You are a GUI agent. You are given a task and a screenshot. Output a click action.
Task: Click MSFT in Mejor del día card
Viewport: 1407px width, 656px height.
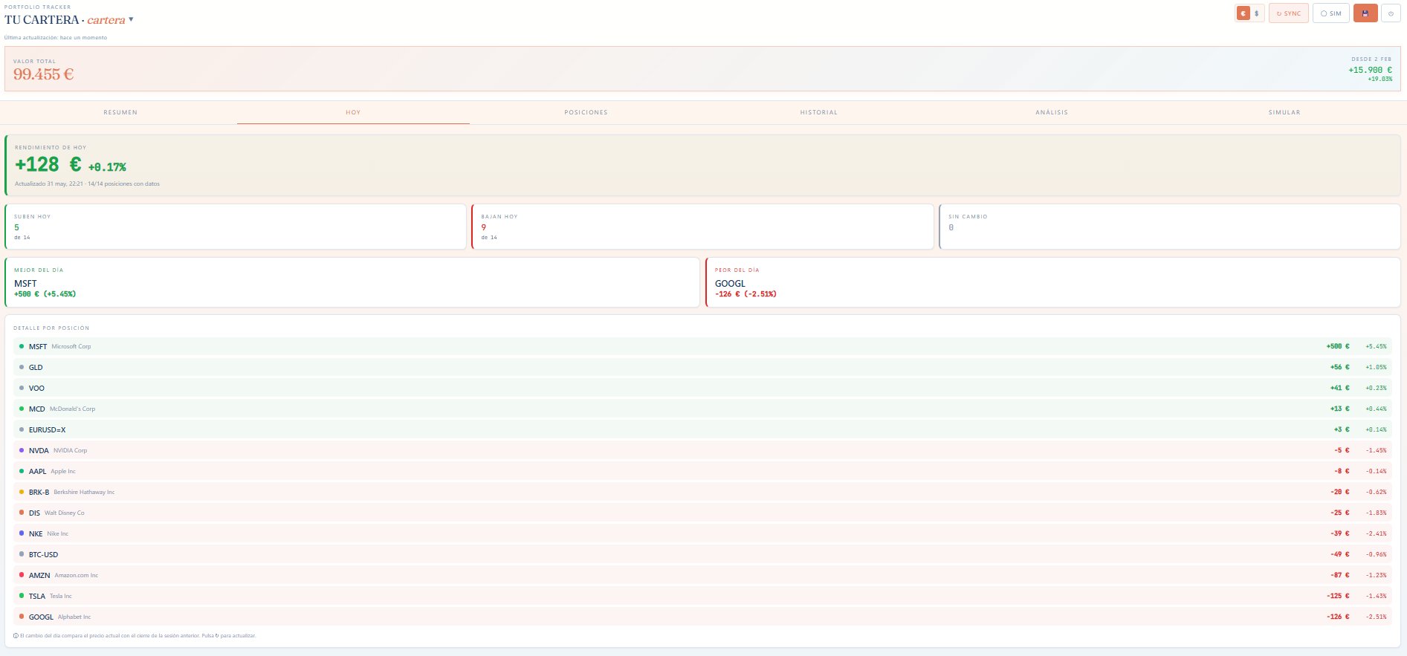pyautogui.click(x=25, y=284)
